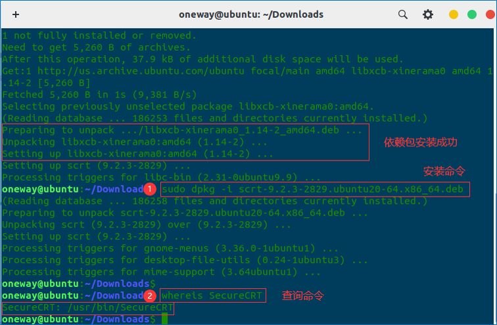This screenshot has height=325, width=497.
Task: Click 'Preparing to unpack scrt-9.2.3-2829' line
Action: pyautogui.click(x=185, y=213)
